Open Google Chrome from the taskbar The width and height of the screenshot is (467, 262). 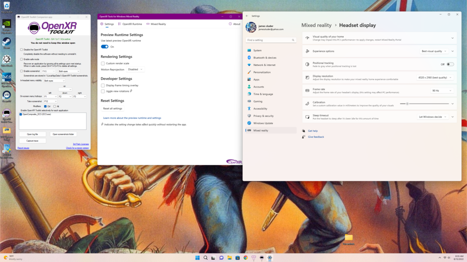pyautogui.click(x=246, y=258)
